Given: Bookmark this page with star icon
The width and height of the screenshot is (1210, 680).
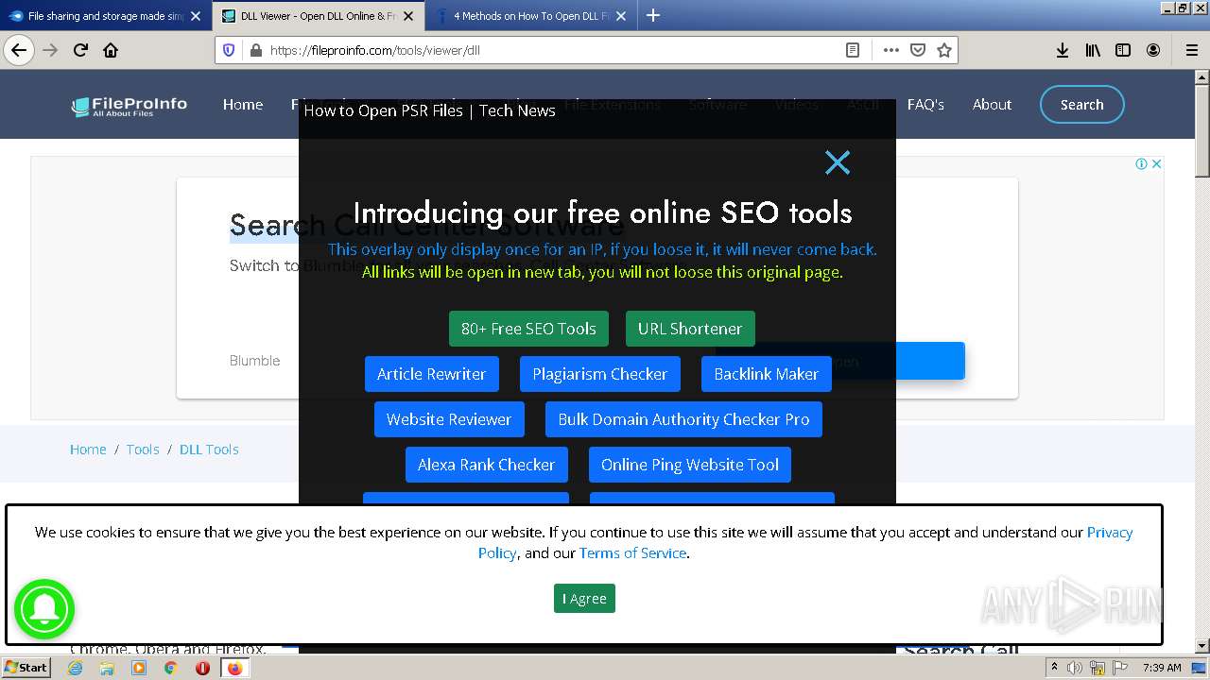Looking at the screenshot, I should click(943, 50).
